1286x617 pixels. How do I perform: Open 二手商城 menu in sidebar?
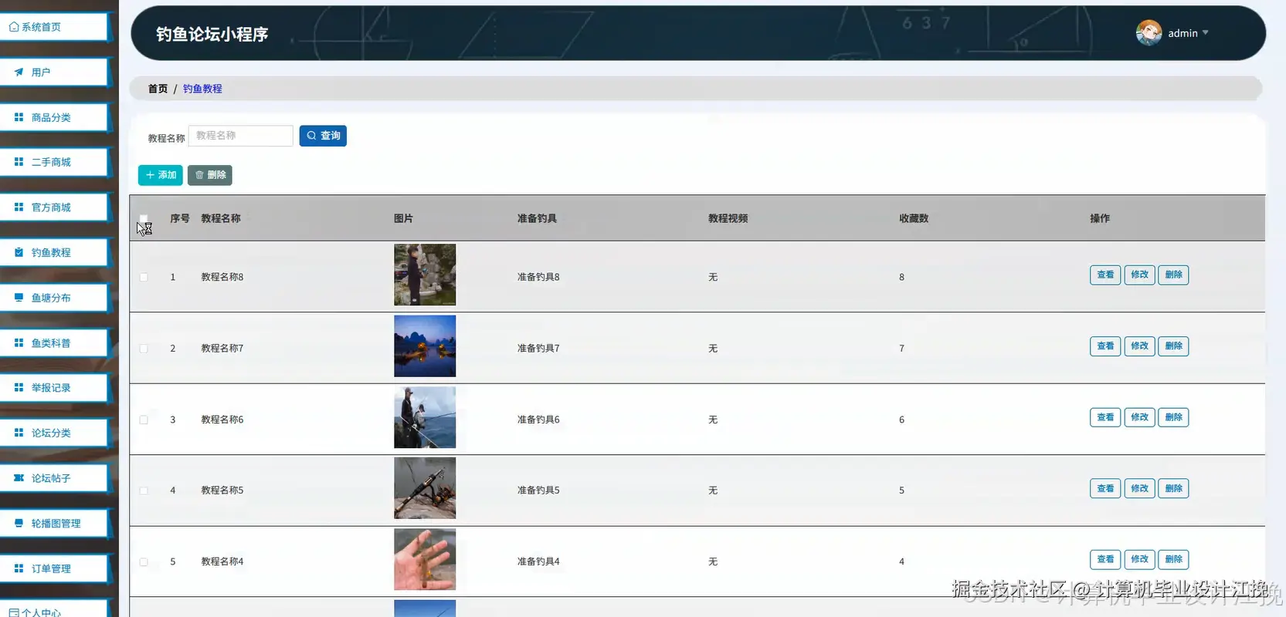[x=54, y=162]
